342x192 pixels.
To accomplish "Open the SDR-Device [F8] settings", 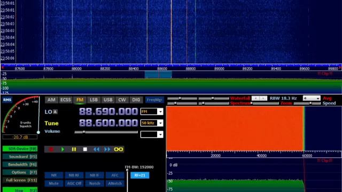I will click(20, 149).
